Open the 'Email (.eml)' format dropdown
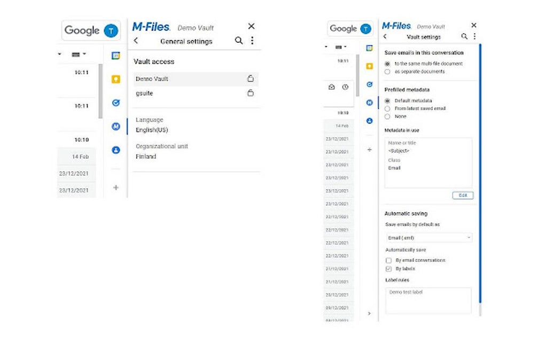Viewport: 545px width, 341px height. click(427, 237)
